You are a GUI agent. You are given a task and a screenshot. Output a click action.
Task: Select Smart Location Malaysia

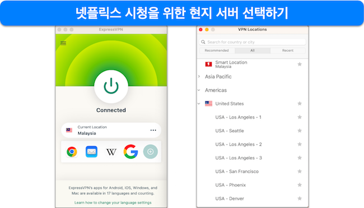coord(253,64)
